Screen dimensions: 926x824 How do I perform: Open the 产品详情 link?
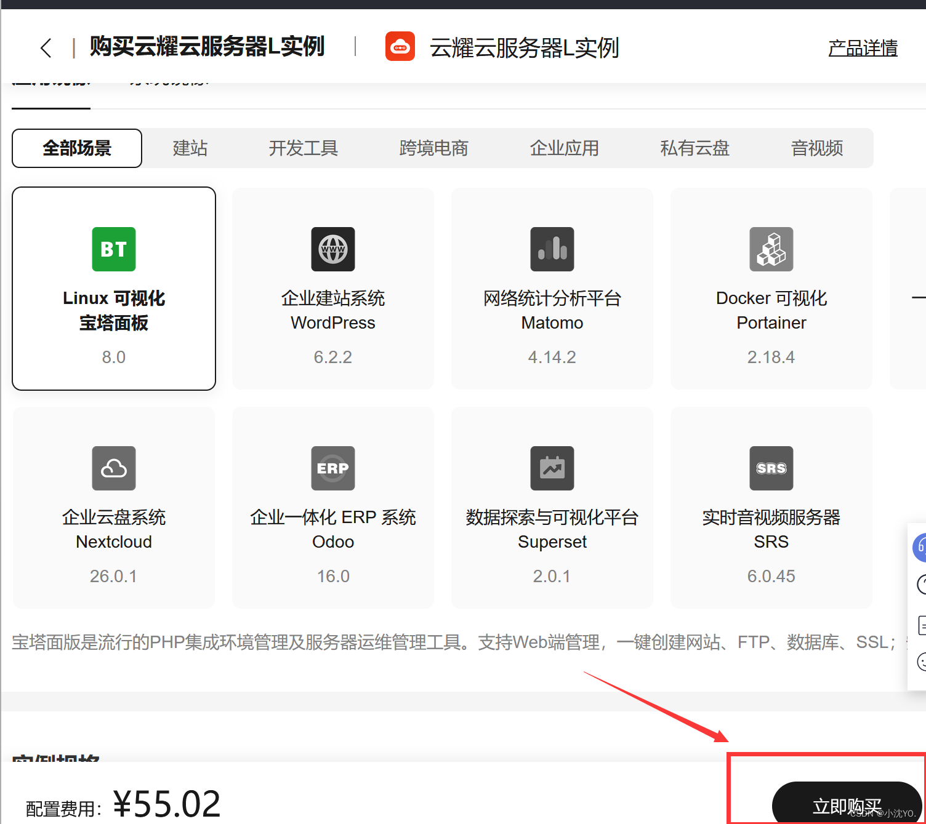coord(863,48)
